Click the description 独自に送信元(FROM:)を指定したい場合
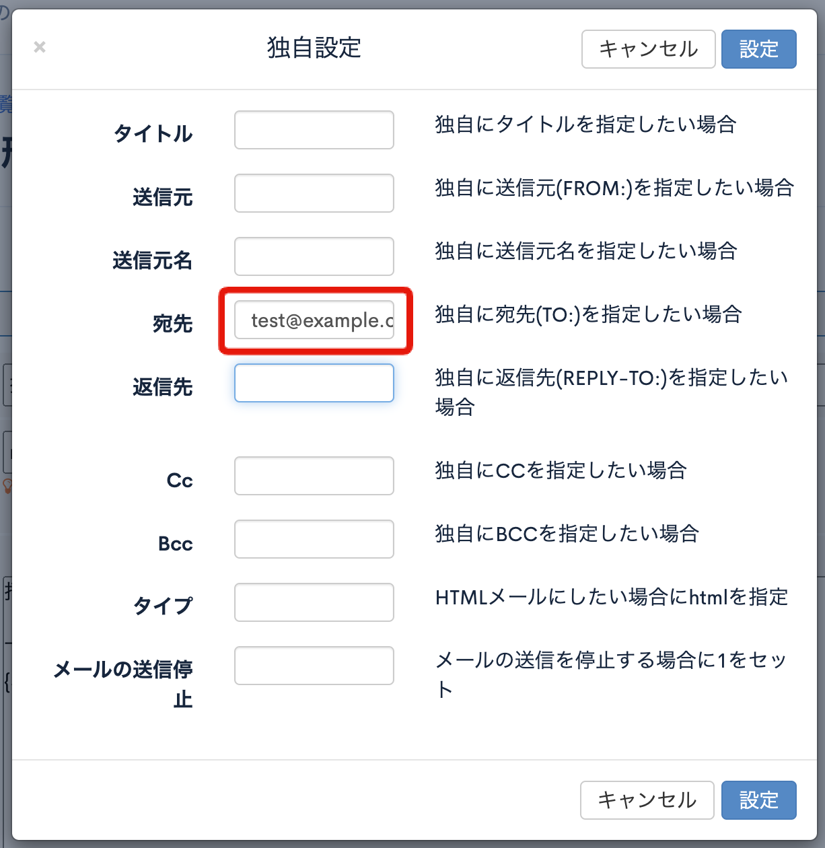 click(x=614, y=188)
